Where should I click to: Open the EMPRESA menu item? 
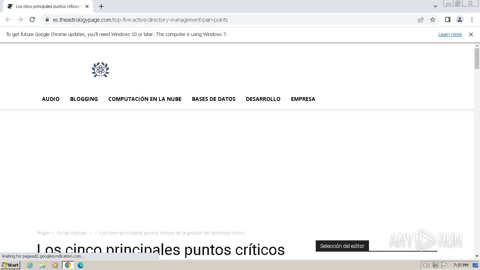[x=303, y=99]
